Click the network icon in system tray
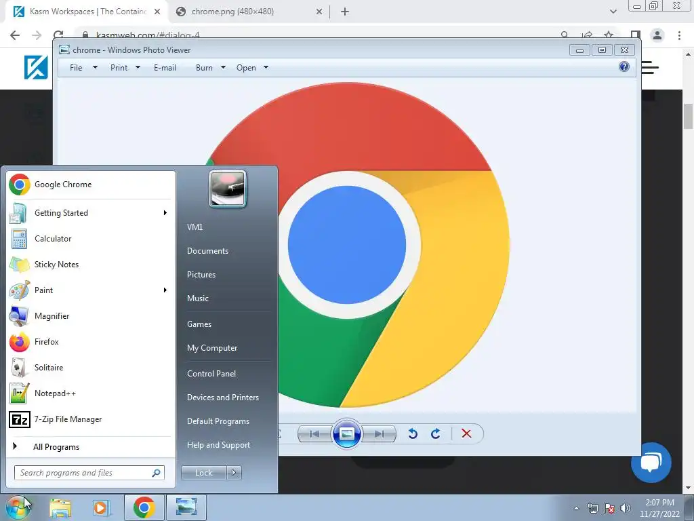The image size is (694, 521). (592, 508)
